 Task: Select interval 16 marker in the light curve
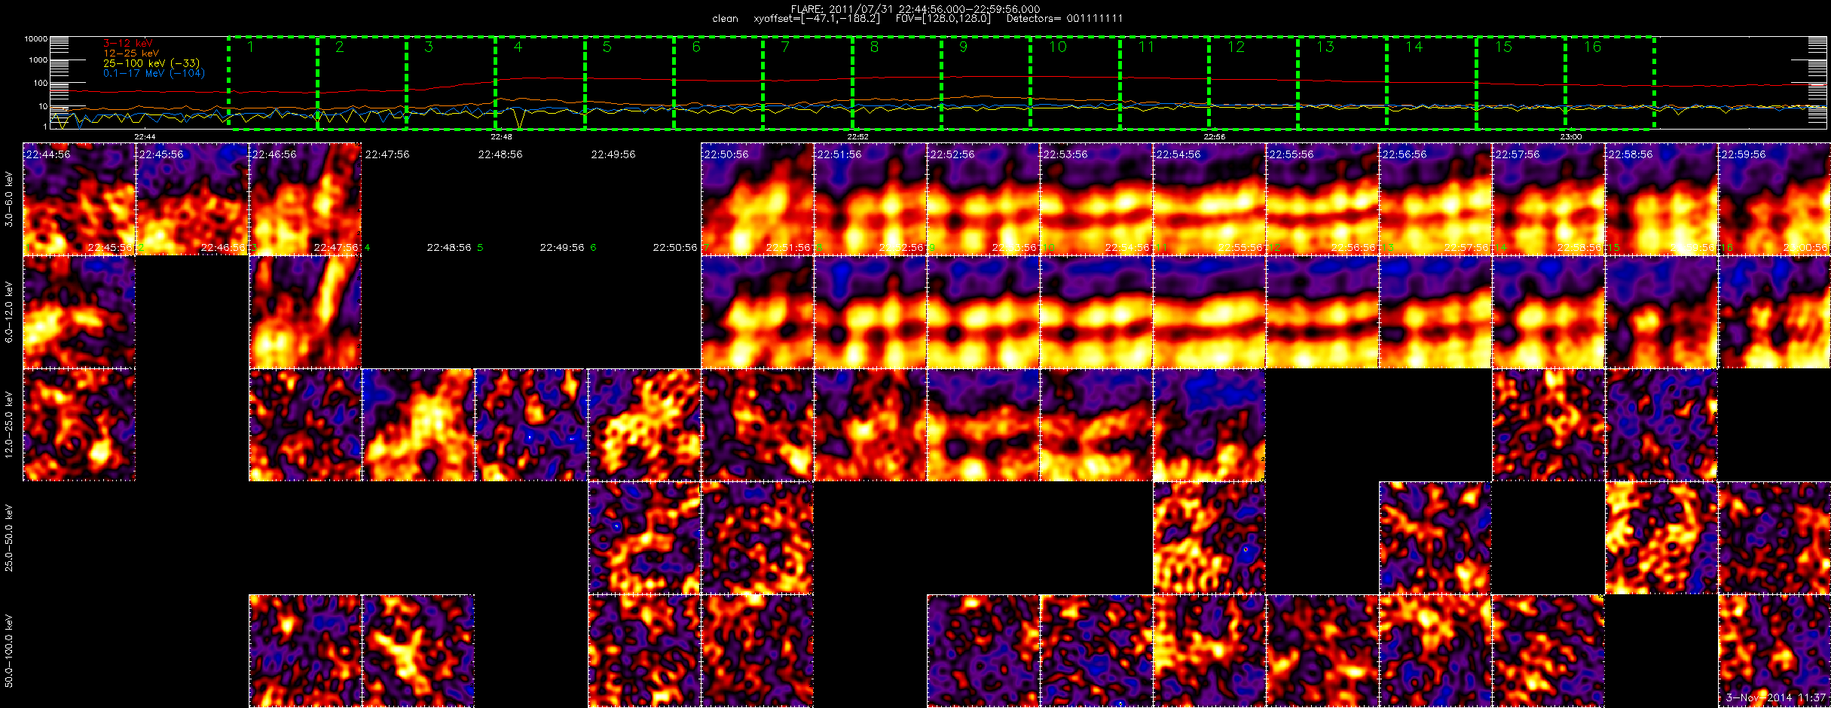[x=1592, y=47]
